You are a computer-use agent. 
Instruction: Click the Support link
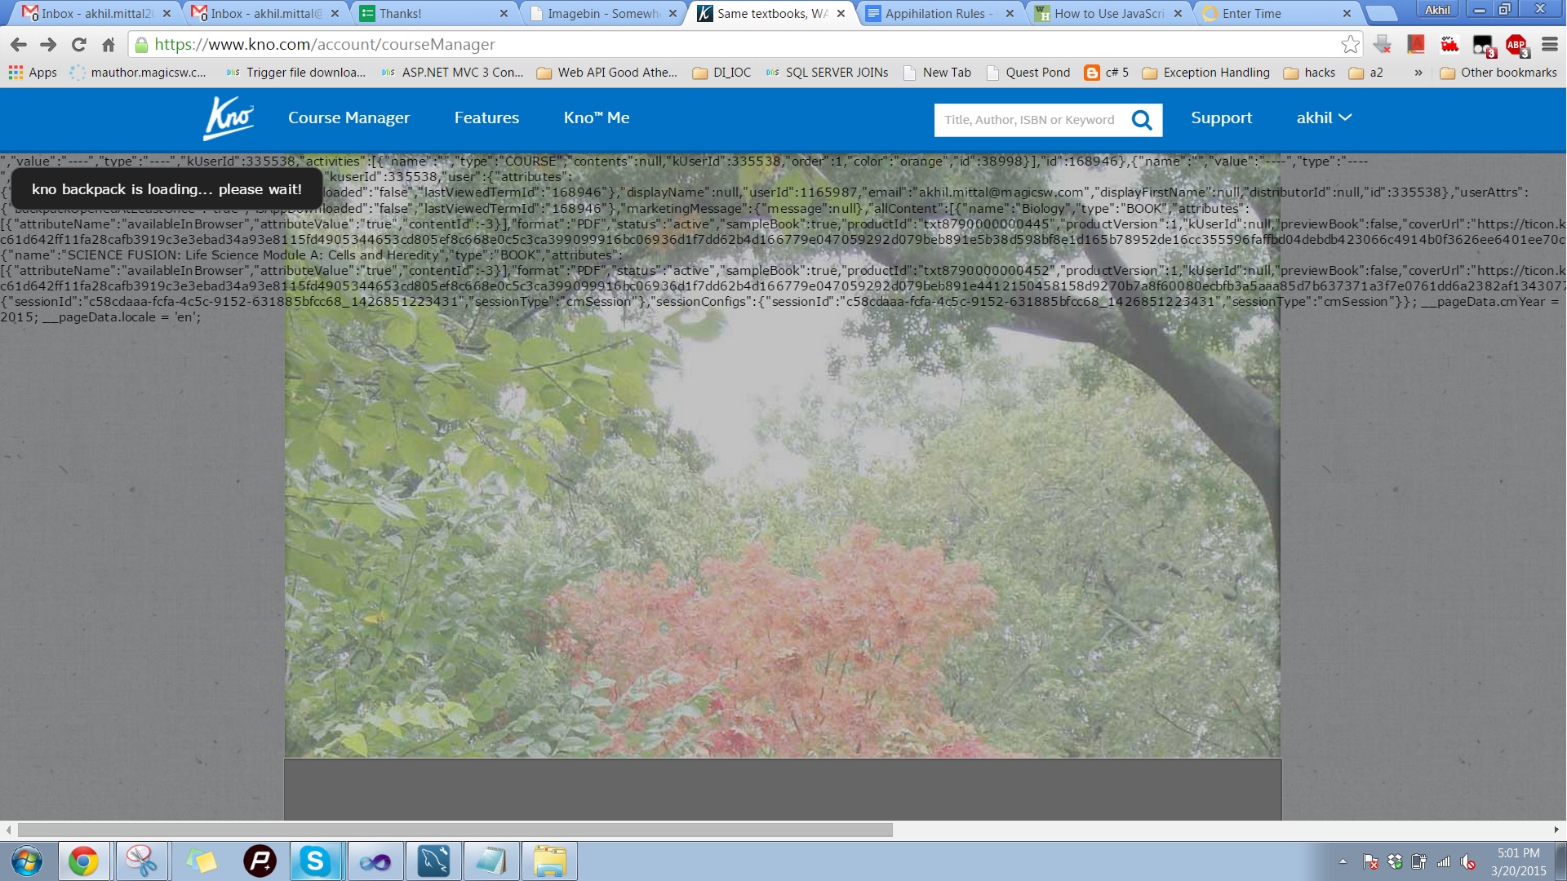pyautogui.click(x=1221, y=117)
